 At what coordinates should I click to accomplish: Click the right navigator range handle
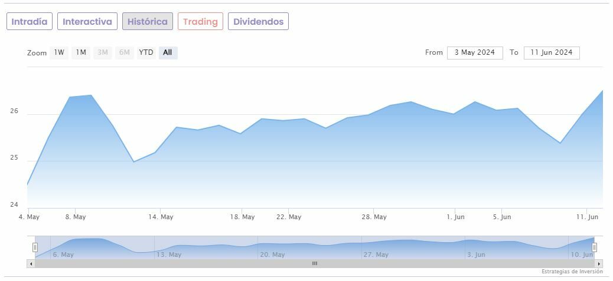[594, 247]
